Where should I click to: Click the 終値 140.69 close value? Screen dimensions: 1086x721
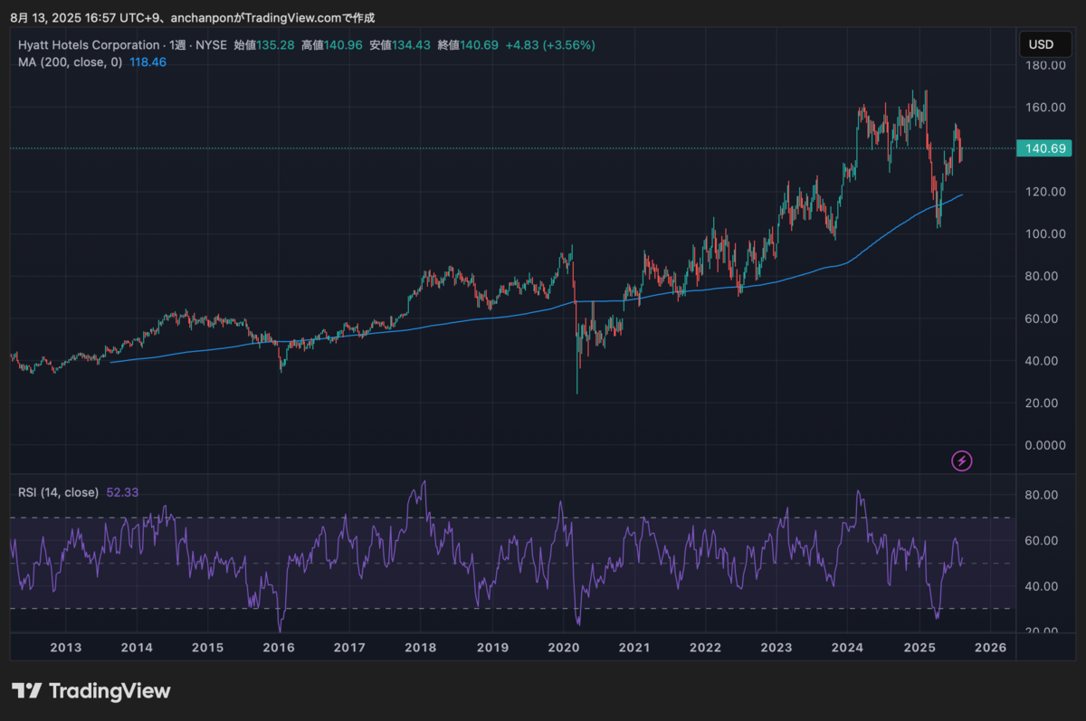pos(468,44)
